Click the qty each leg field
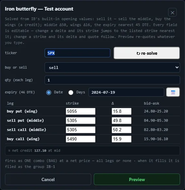Screen dimensions: 185x190 point(112,80)
